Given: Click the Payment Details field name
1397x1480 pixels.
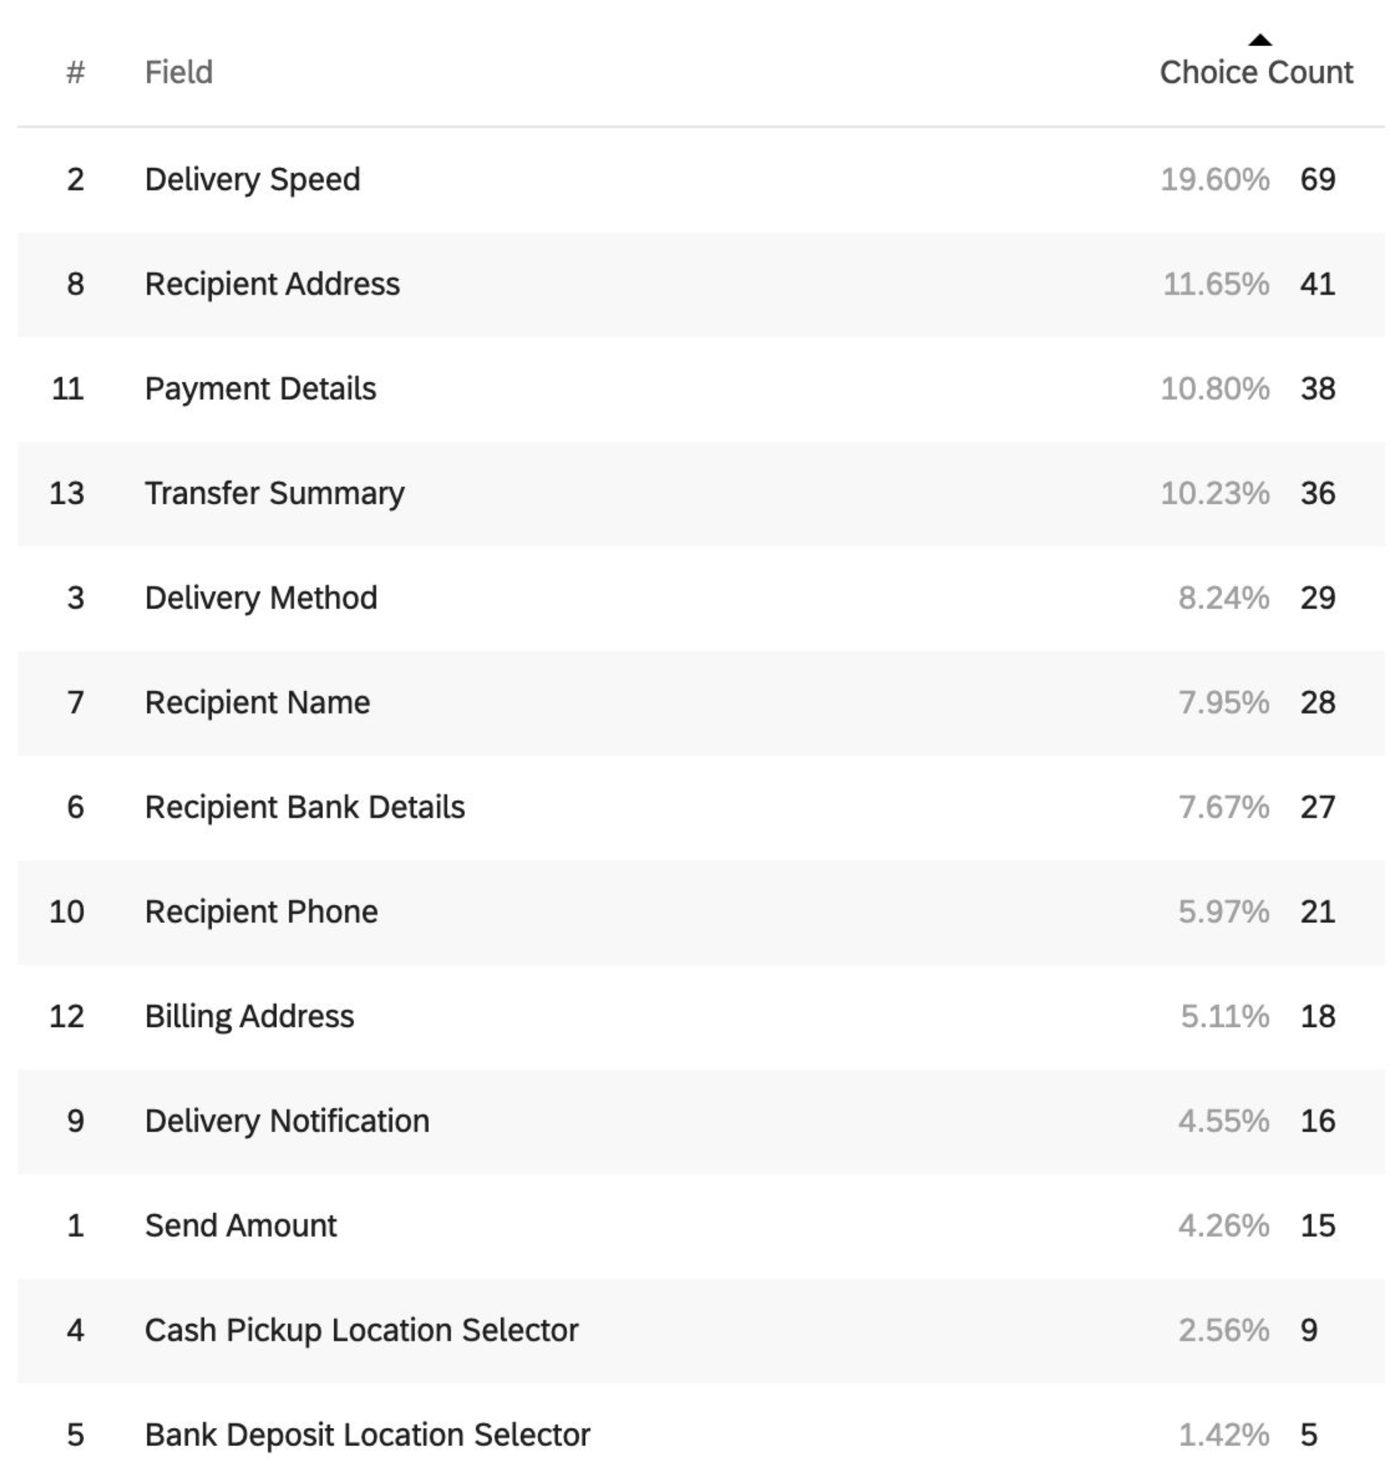Looking at the screenshot, I should click(x=261, y=389).
